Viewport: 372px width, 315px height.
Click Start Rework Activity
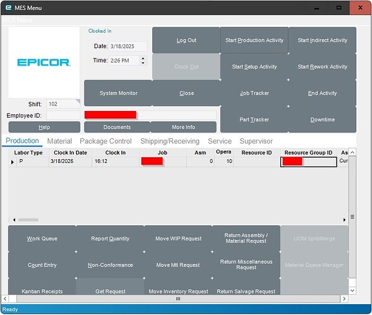point(322,67)
